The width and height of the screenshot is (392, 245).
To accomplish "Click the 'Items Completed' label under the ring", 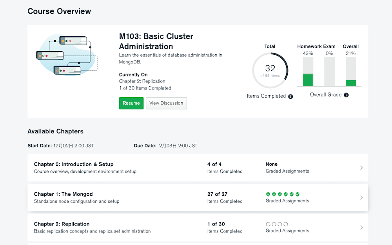I will (266, 96).
